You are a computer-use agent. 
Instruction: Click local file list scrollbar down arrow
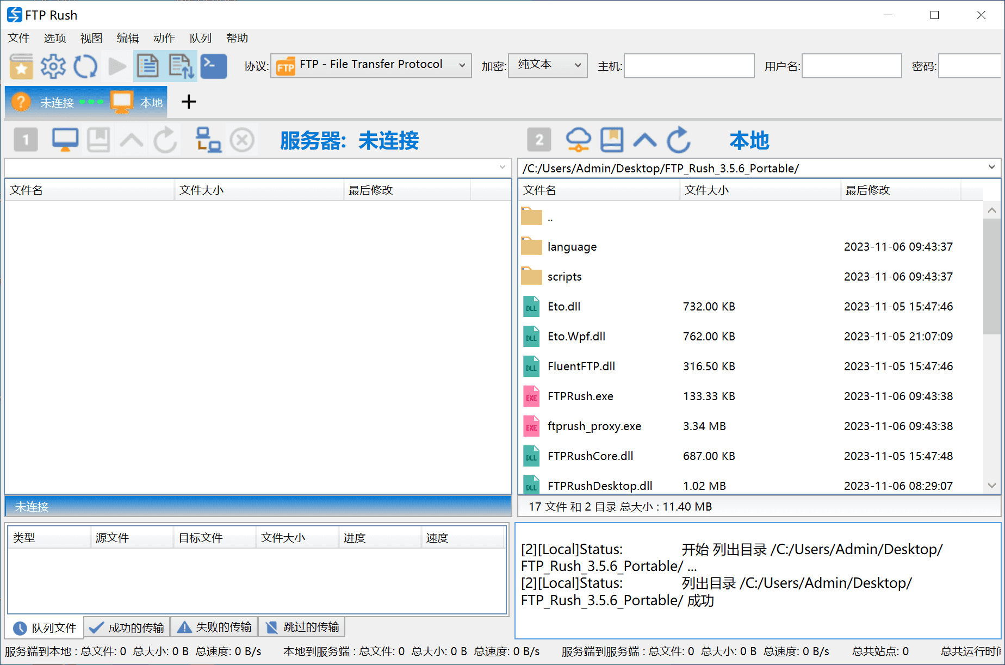pos(992,485)
